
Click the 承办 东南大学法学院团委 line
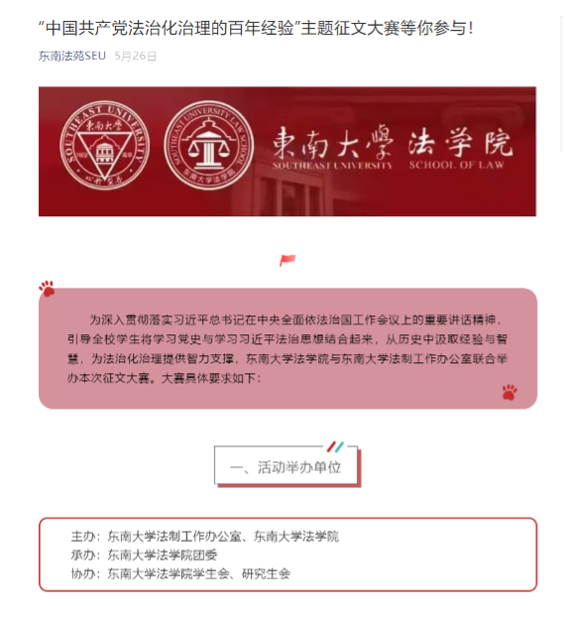coord(144,555)
